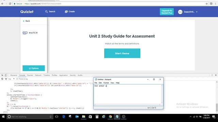The image size is (218, 122).
Task: Click the Search magnifier icon in Quizlet header
Action: [46, 12]
